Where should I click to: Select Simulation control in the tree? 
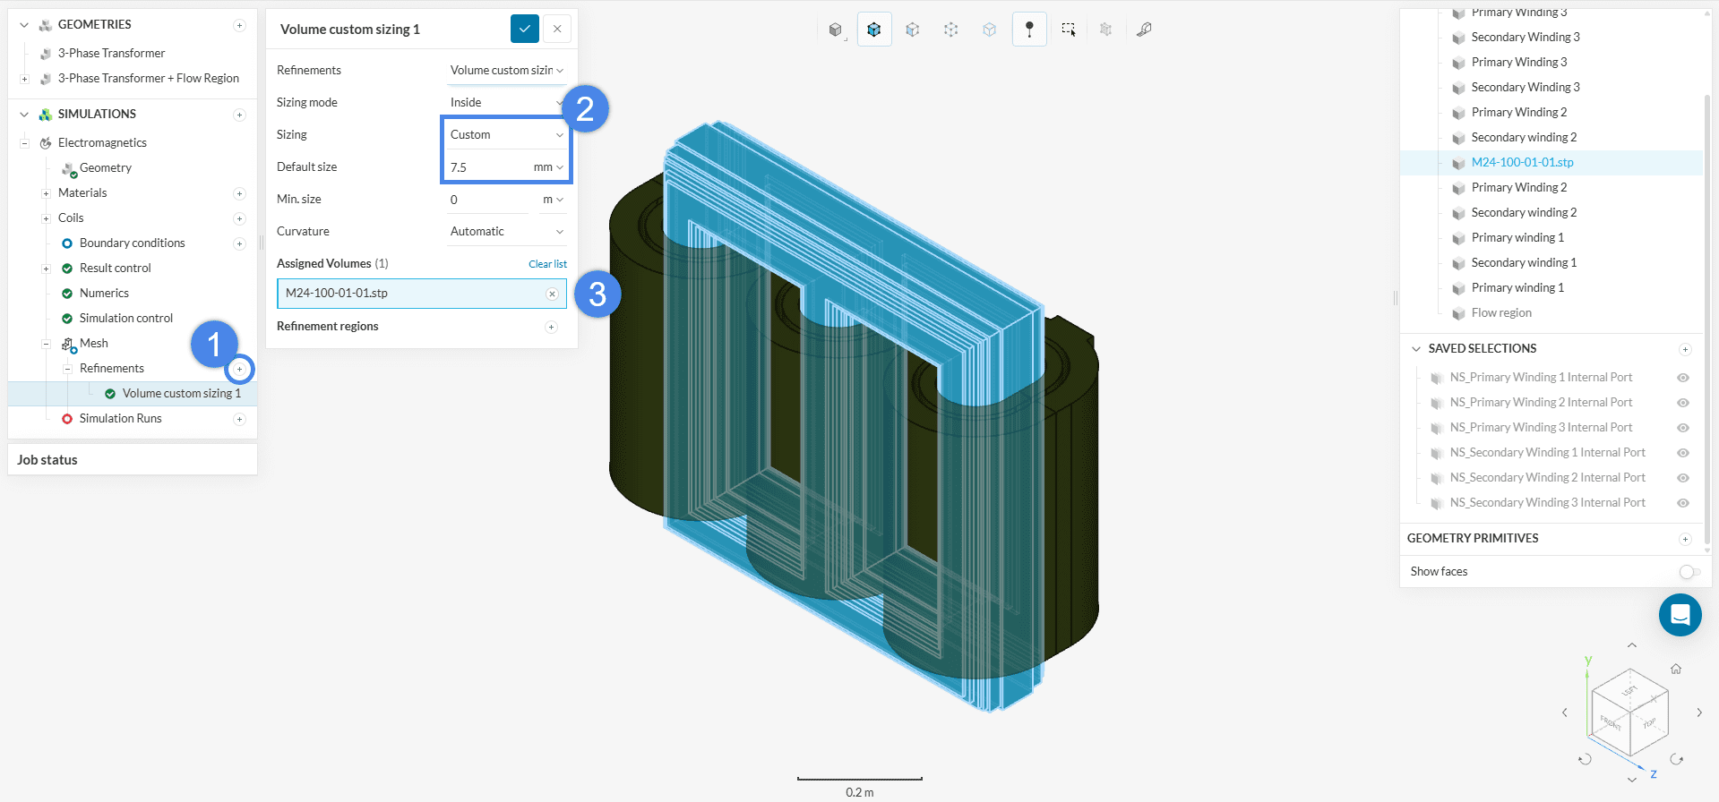(x=125, y=319)
